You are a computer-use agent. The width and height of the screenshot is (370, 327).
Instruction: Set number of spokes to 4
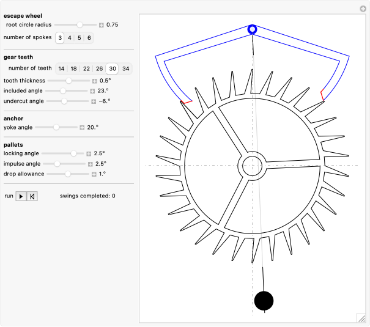pos(70,38)
